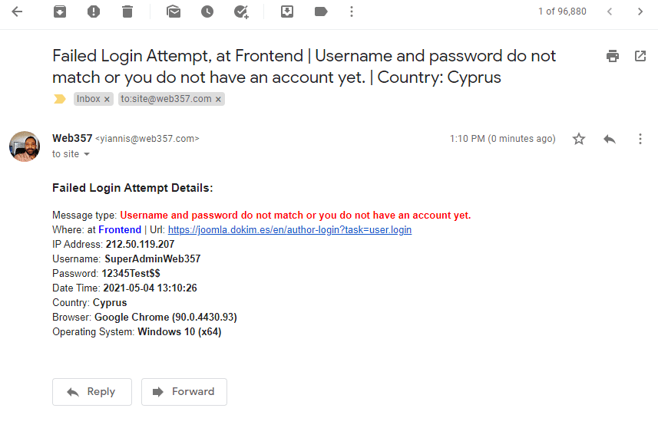The width and height of the screenshot is (658, 428).
Task: Open email in a new window
Action: [640, 56]
